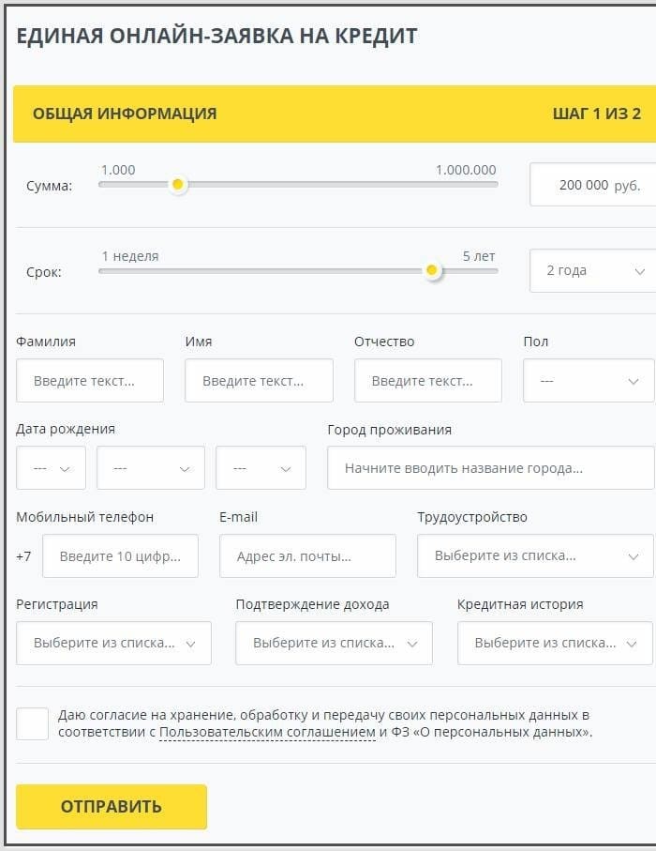Expand the Кредитная история dropdown

554,644
